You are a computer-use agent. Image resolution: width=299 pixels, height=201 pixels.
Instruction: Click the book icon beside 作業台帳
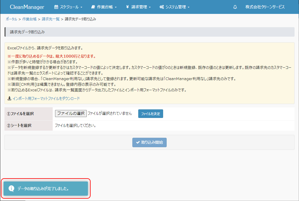(93, 7)
